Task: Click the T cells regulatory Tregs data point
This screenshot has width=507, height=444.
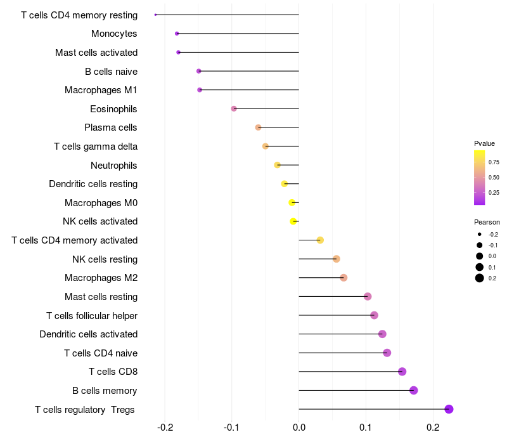Action: (449, 409)
